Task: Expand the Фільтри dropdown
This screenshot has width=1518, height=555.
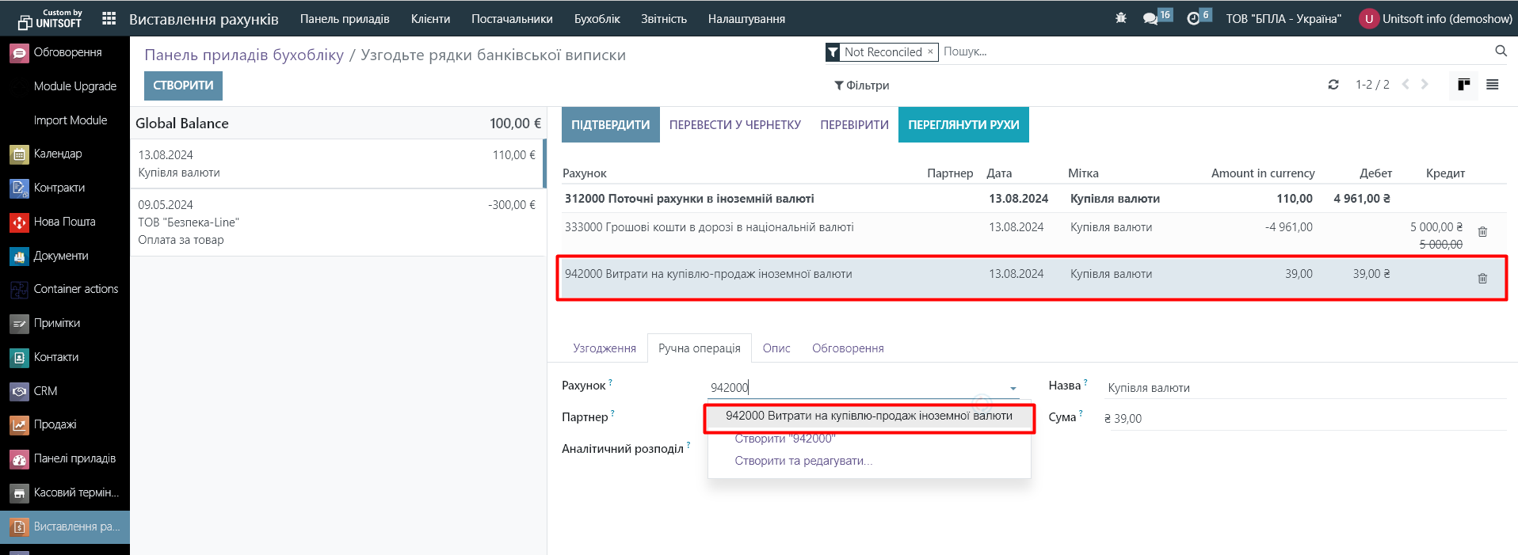Action: pyautogui.click(x=861, y=86)
